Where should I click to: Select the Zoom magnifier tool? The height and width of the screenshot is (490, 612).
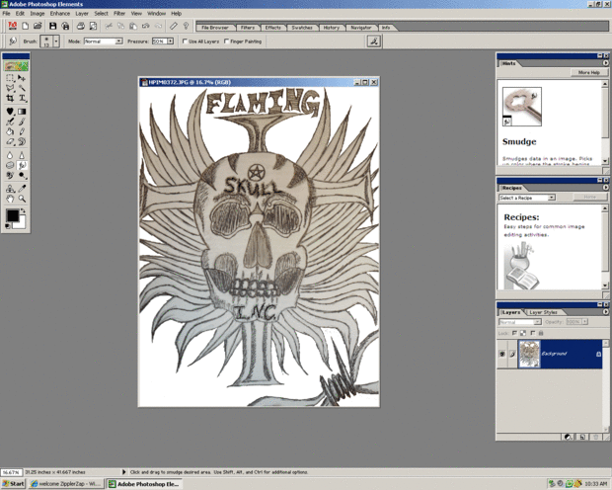tap(22, 199)
